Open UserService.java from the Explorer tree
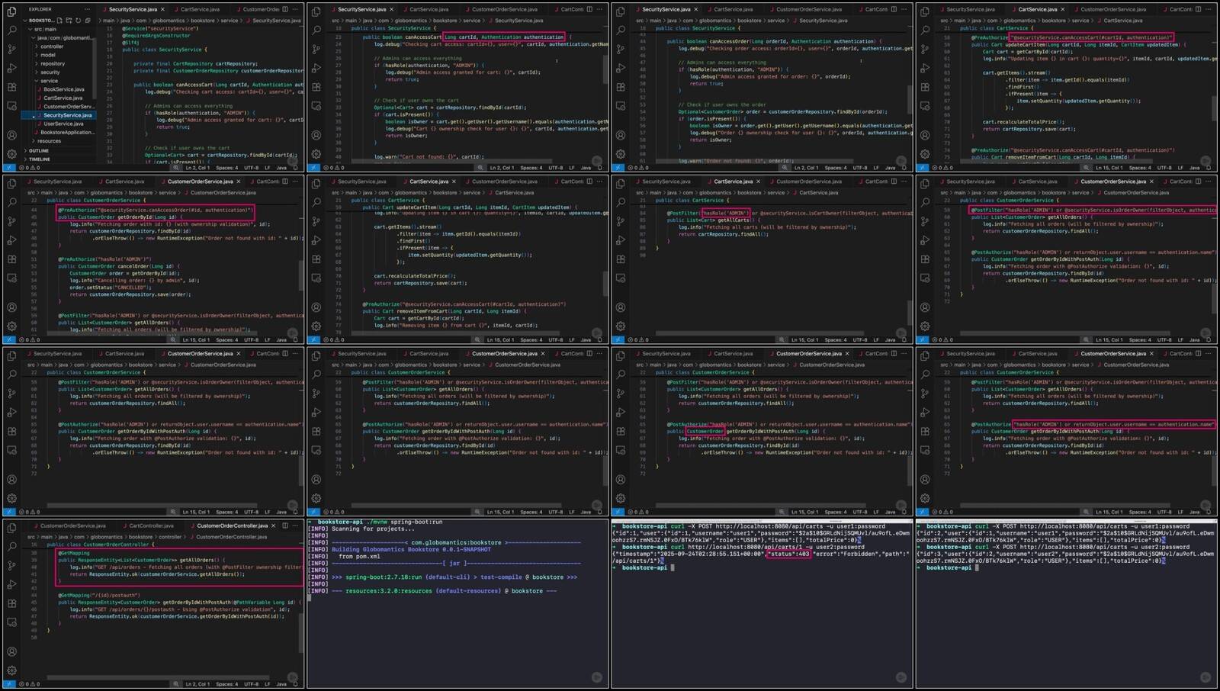The width and height of the screenshot is (1220, 691). pyautogui.click(x=64, y=124)
